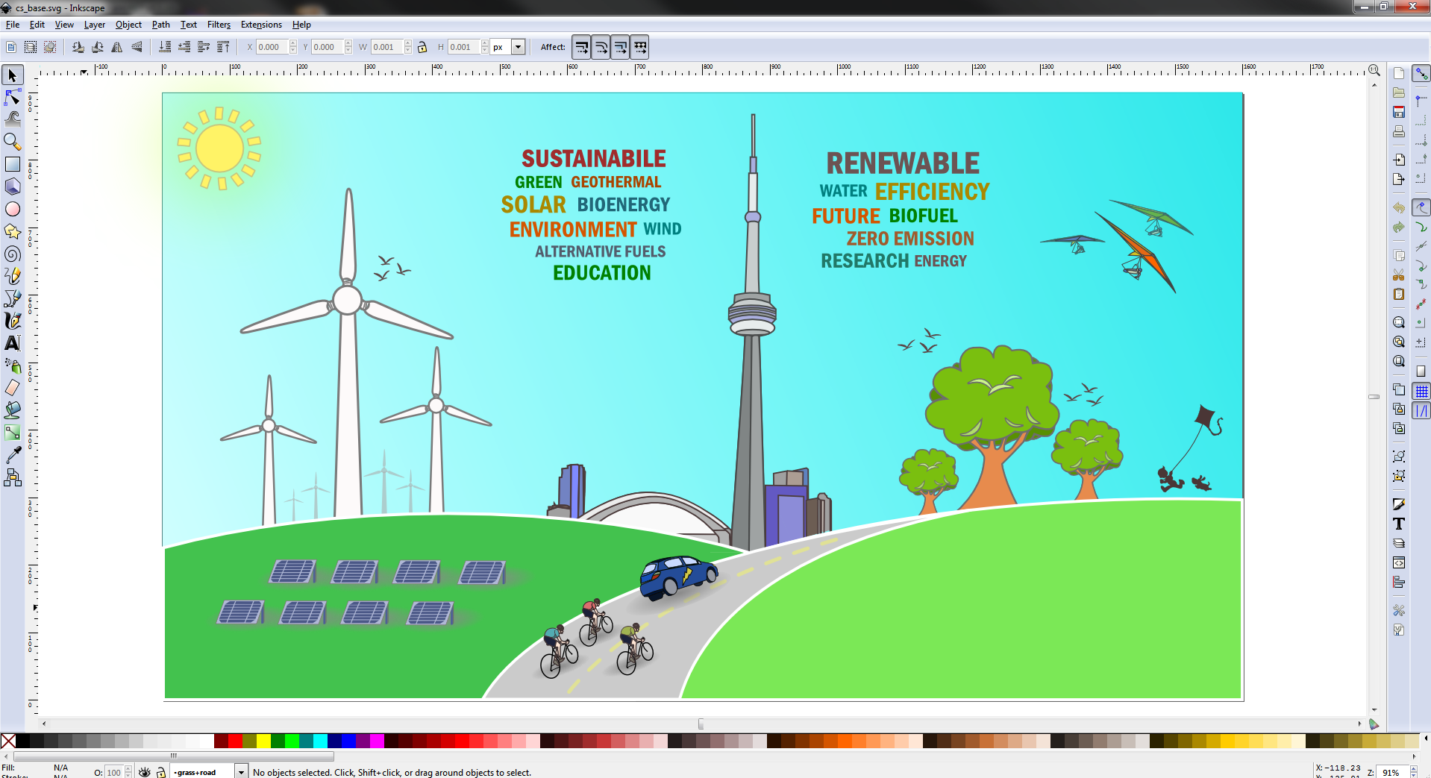Increase H height stepper arrow
Screen dimensions: 1431x778
[485, 43]
